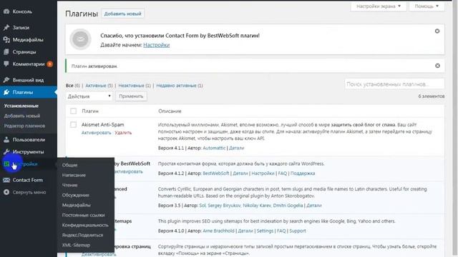This screenshot has width=458, height=257.
Task: Open the Nikolay Karev author link
Action: pyautogui.click(x=257, y=205)
